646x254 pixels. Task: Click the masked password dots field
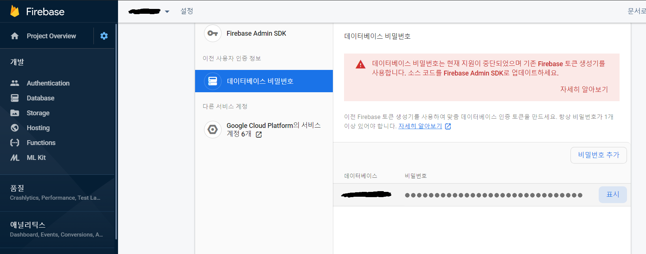[494, 195]
